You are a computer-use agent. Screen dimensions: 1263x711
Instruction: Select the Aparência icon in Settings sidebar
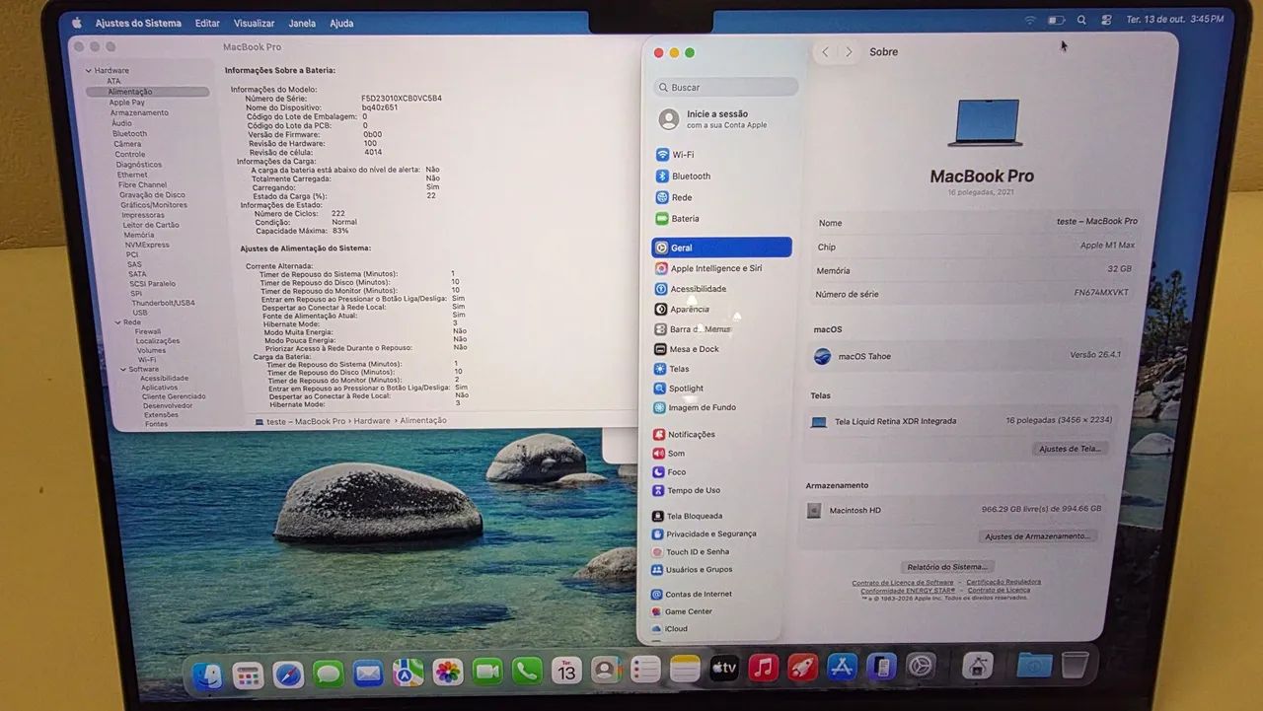click(661, 309)
